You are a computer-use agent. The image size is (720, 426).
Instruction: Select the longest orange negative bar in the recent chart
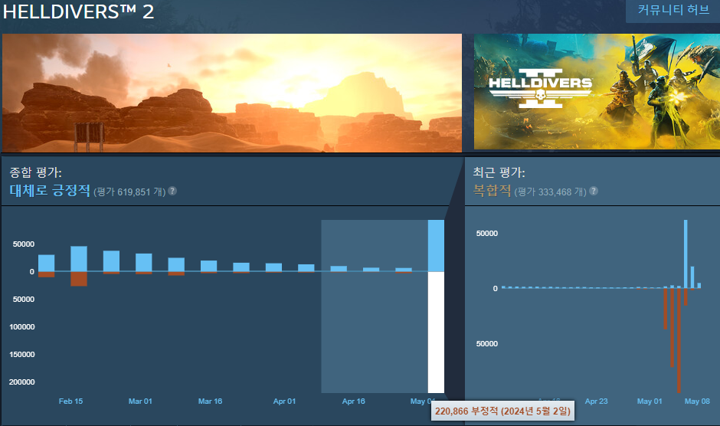[x=679, y=340]
